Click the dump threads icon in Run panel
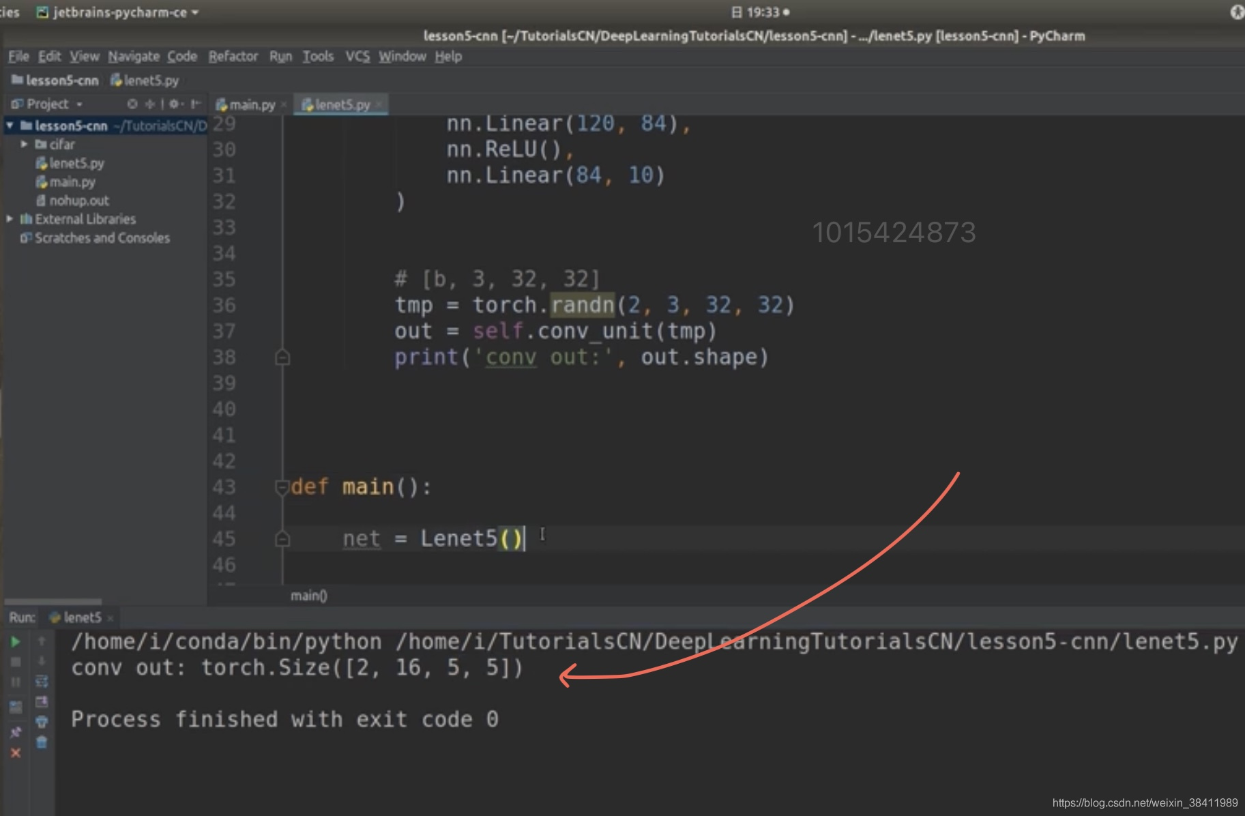This screenshot has height=816, width=1245. coord(15,707)
